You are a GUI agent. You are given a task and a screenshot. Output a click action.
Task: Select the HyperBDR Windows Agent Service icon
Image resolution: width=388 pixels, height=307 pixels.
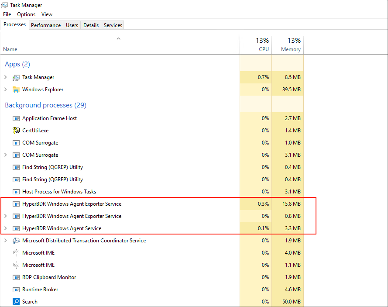point(16,228)
